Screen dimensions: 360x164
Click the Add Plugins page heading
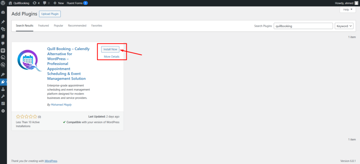tap(24, 14)
